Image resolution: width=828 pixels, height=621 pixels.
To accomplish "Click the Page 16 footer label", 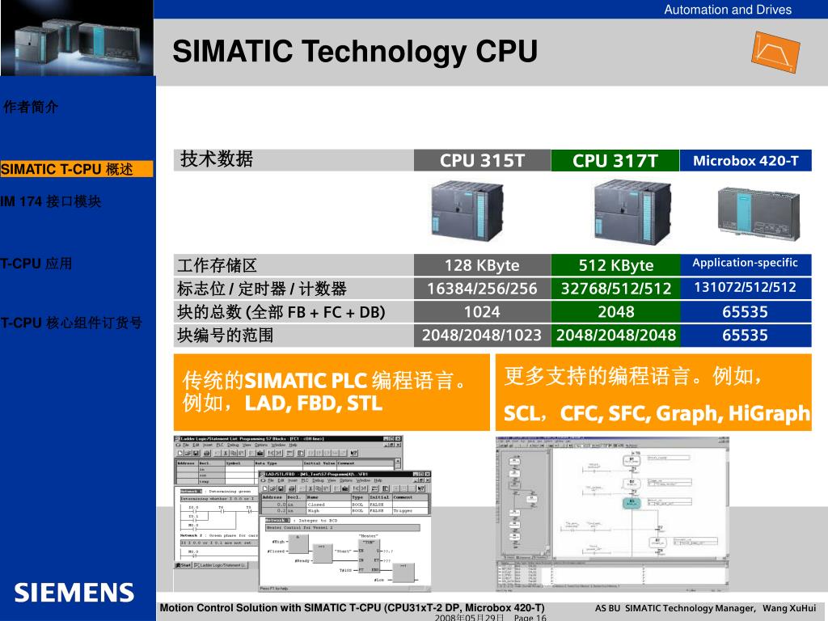I will [530, 617].
